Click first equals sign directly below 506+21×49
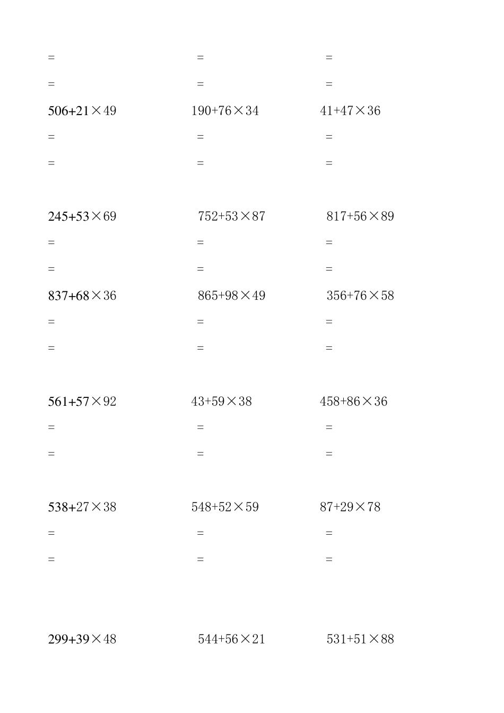The width and height of the screenshot is (504, 713). tap(51, 137)
